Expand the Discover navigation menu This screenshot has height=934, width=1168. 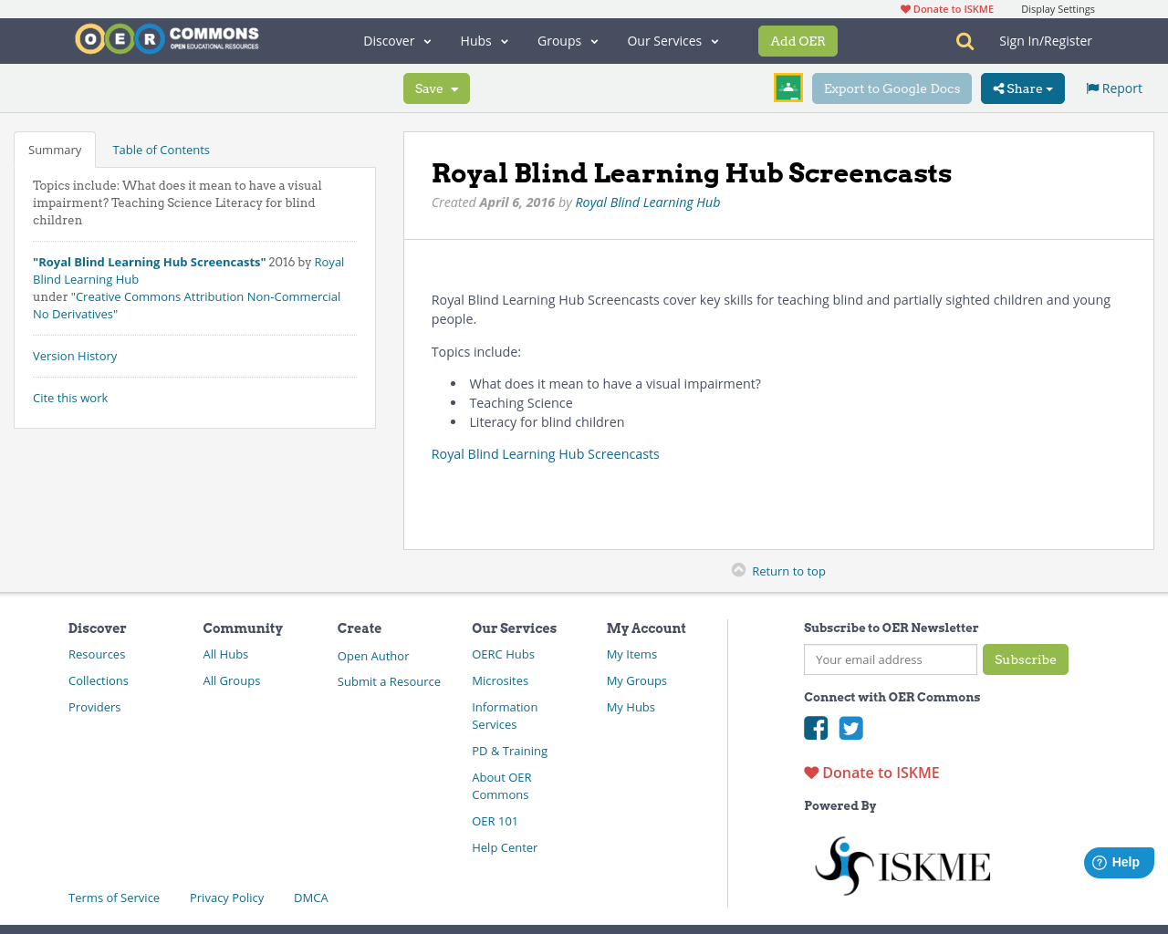coord(397,41)
